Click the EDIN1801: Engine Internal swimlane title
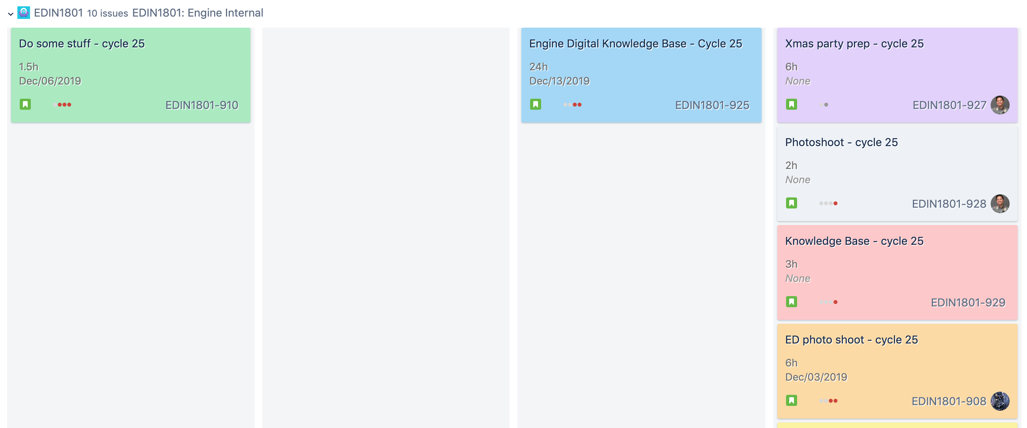 tap(197, 13)
